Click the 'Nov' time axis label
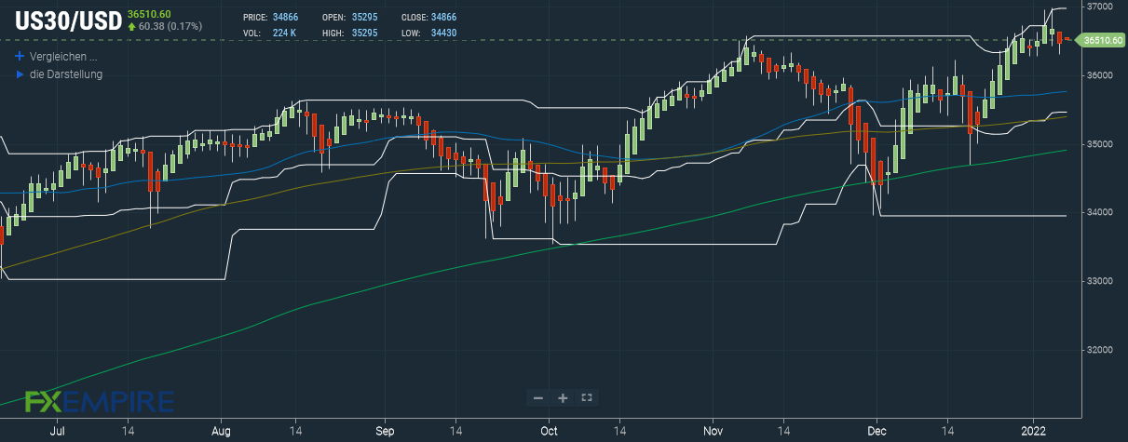Viewport: 1128px width, 442px height. pyautogui.click(x=713, y=432)
